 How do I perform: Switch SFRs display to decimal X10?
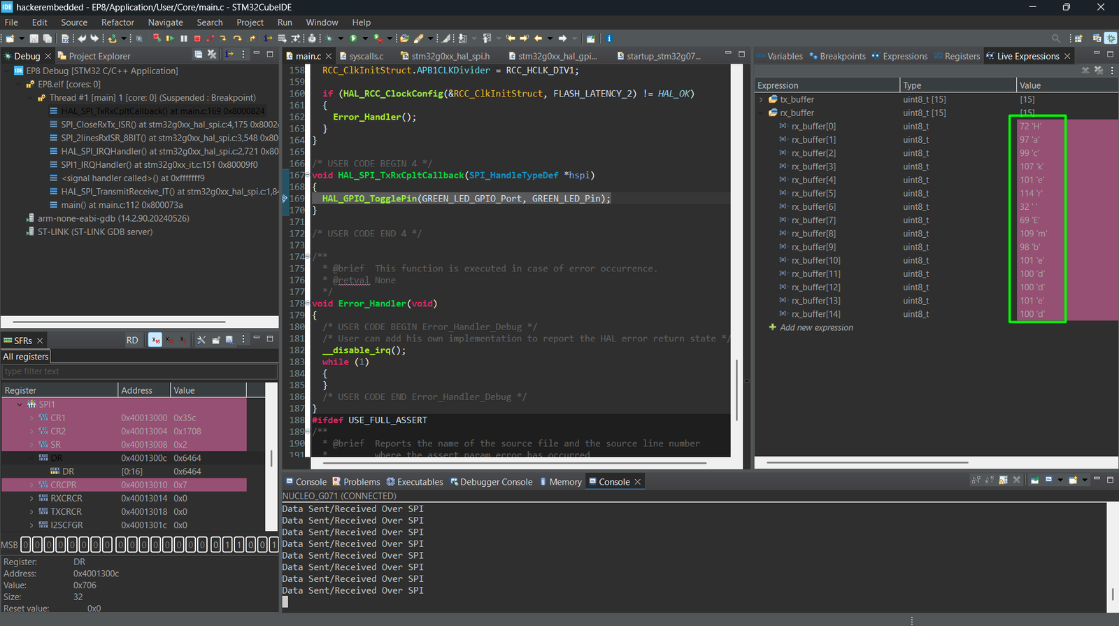[x=169, y=340]
